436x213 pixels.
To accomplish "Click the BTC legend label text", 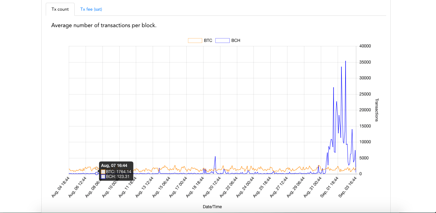I will point(208,41).
